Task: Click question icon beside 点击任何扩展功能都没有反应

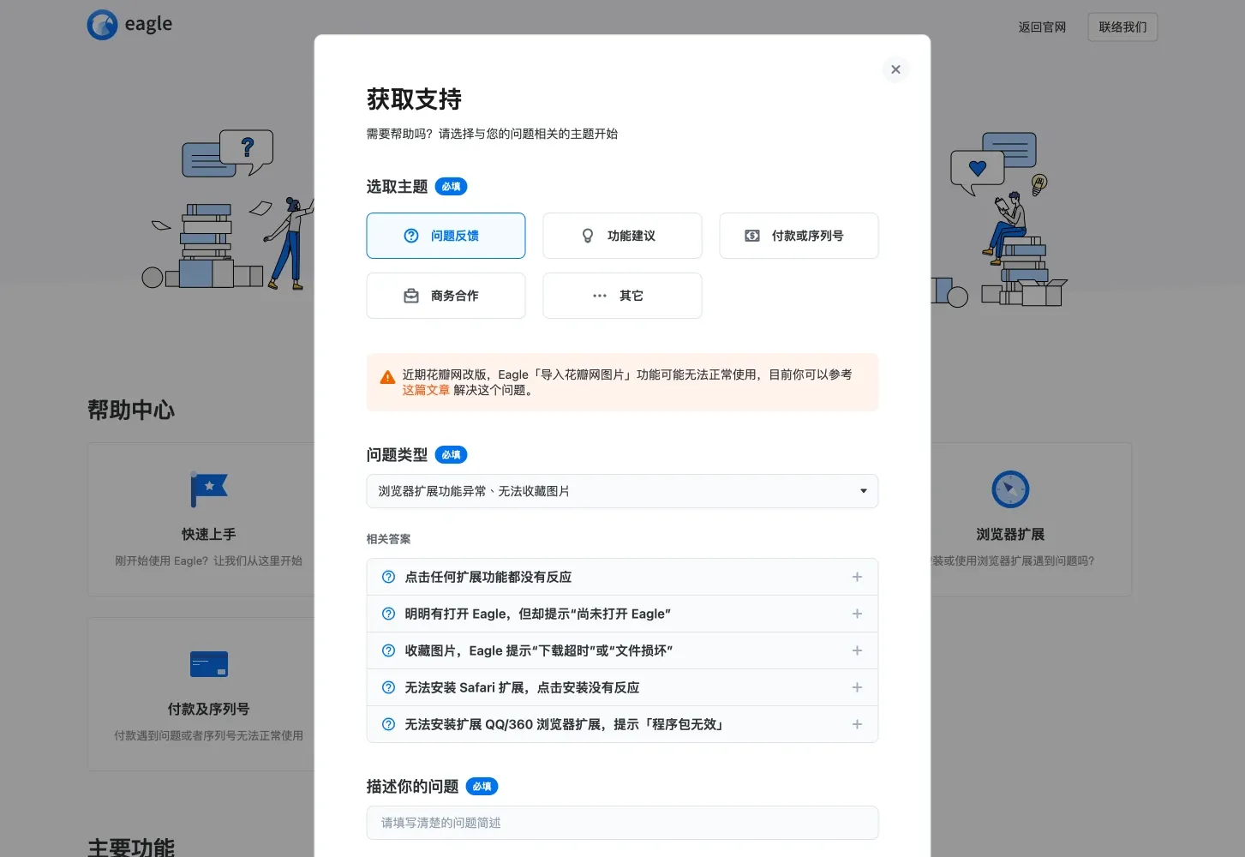Action: pyautogui.click(x=388, y=577)
